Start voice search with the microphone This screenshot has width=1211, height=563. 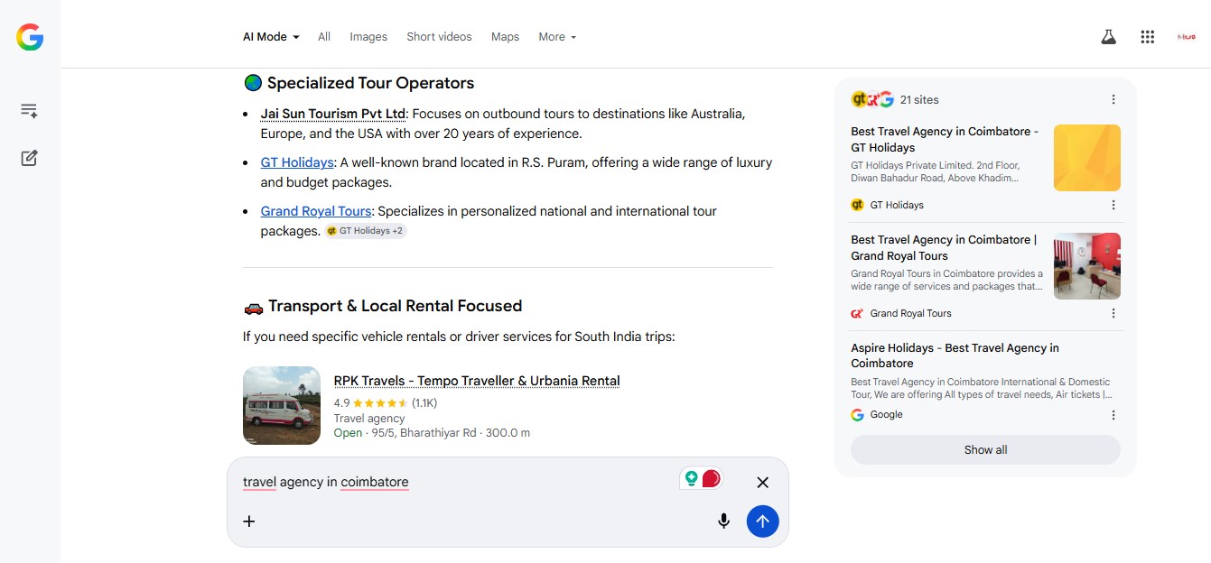[x=723, y=521]
